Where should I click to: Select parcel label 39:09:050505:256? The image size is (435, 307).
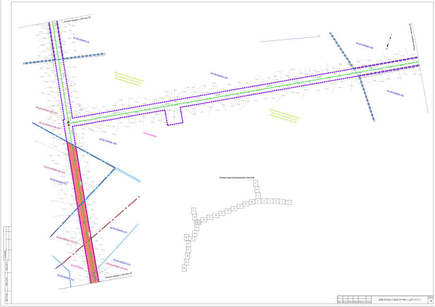[x=364, y=46]
